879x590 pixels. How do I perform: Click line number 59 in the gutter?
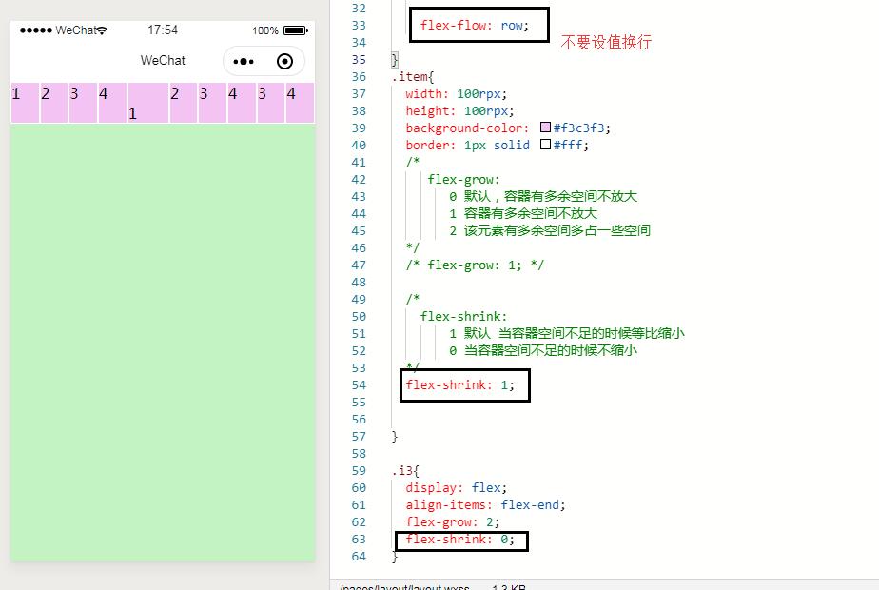point(359,470)
